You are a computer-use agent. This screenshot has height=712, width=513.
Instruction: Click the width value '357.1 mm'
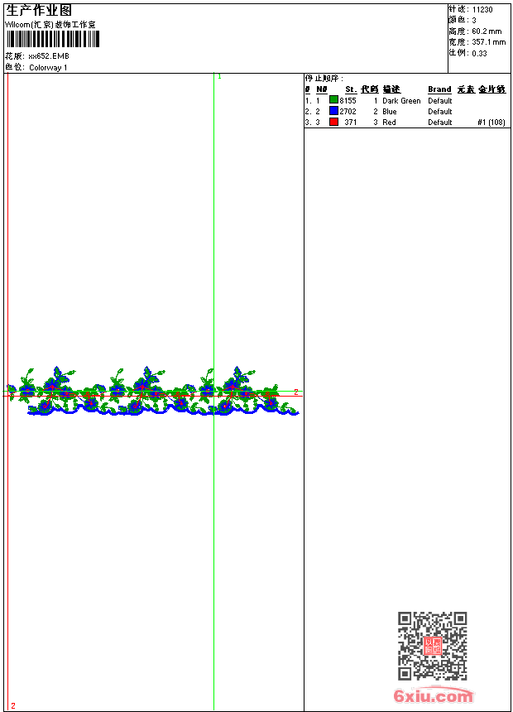(x=488, y=42)
